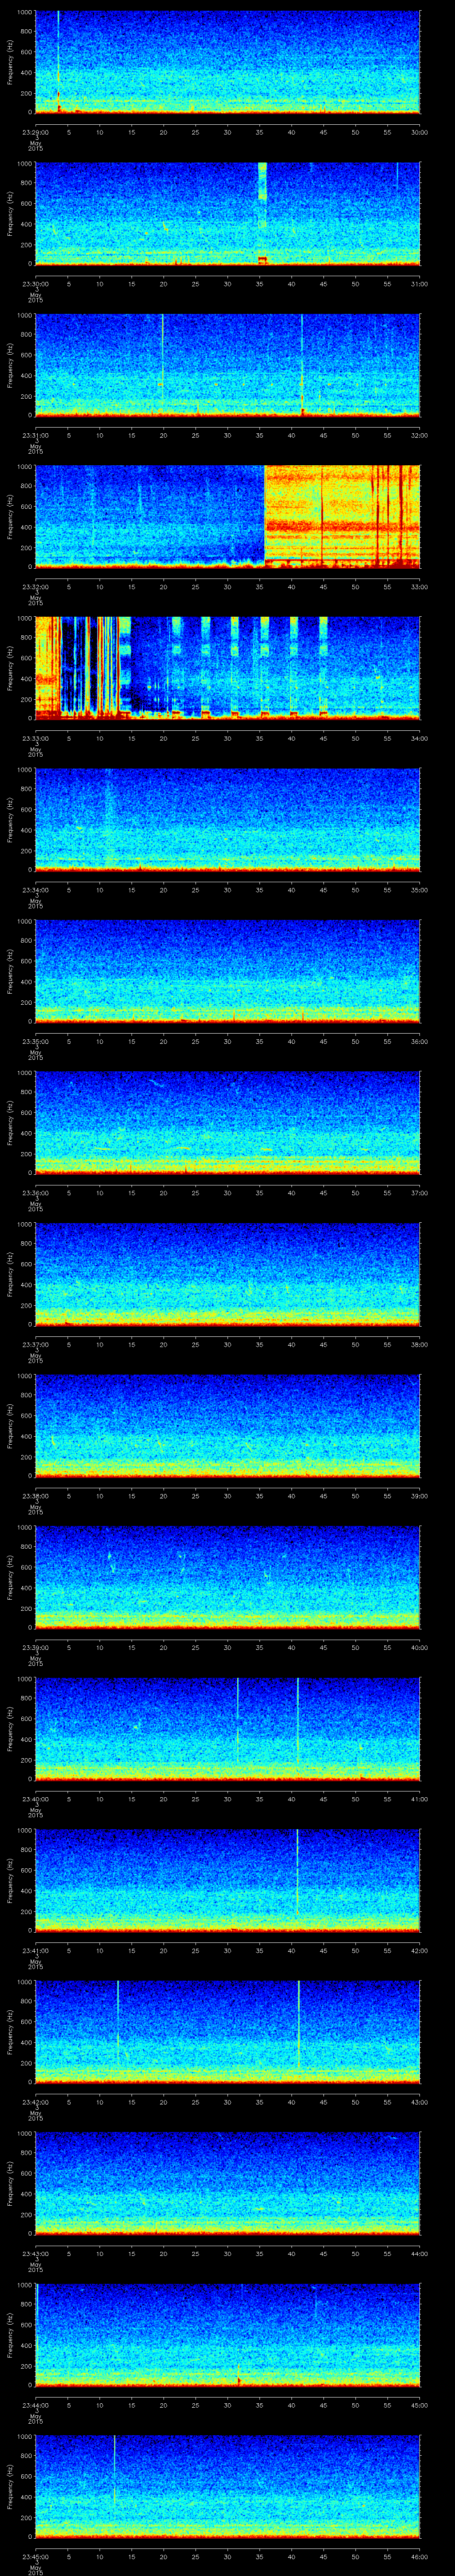Click the 23:38:00 start time label
455x2576 pixels.
point(35,1496)
